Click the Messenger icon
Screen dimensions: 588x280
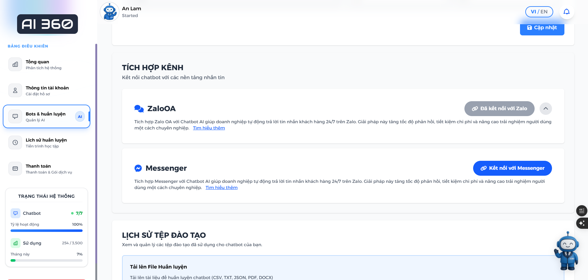click(138, 168)
